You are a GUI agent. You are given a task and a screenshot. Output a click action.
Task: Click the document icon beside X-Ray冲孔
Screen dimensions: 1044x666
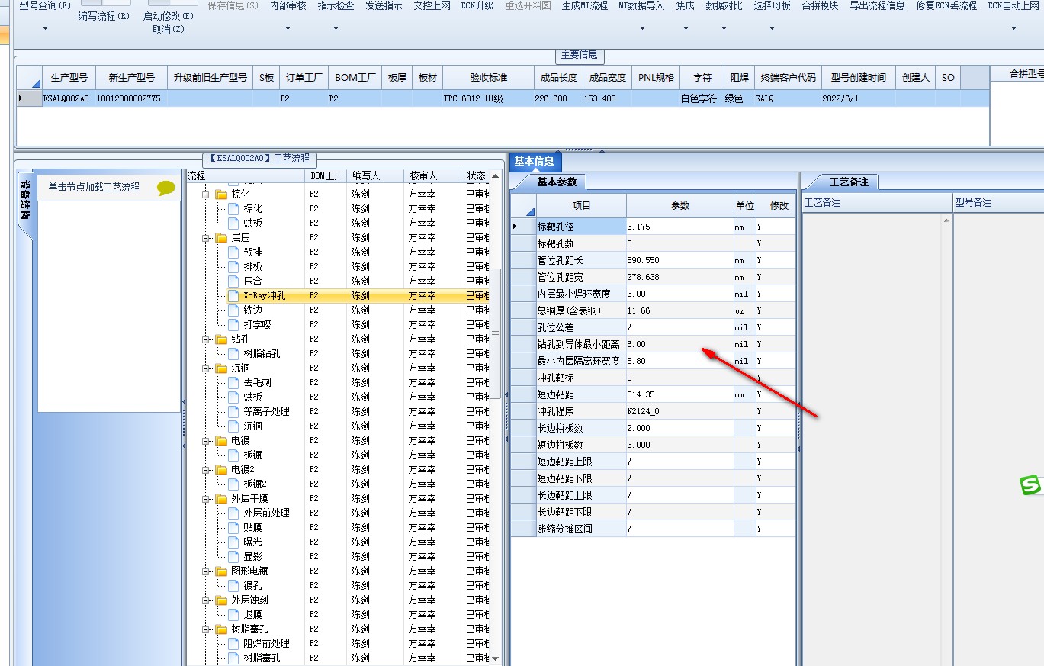pos(233,296)
